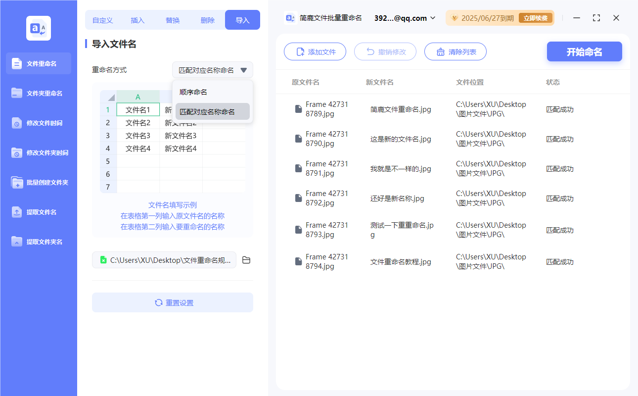638x396 pixels.
Task: Select the 删除 tab
Action: [208, 20]
